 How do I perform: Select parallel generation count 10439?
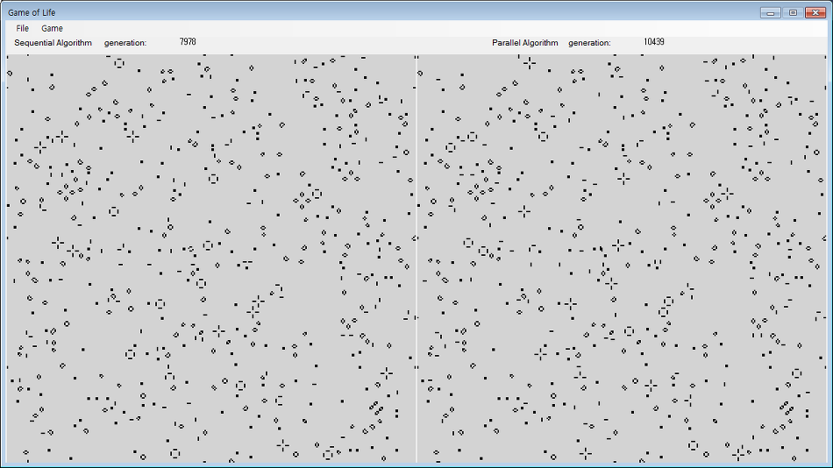pyautogui.click(x=654, y=41)
